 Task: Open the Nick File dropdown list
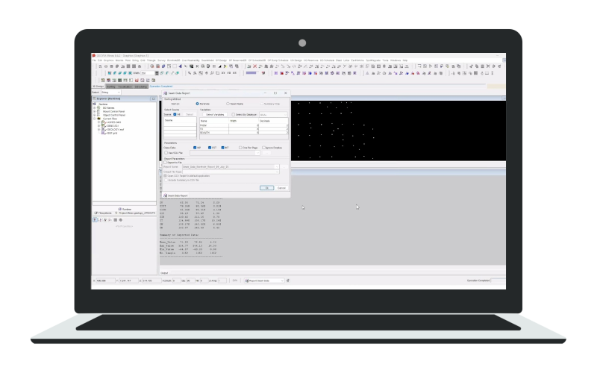[257, 153]
